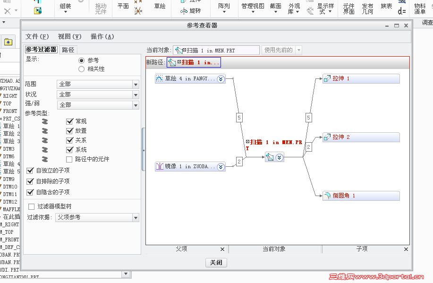Select the 倒圆角 1 child node
The image size is (433, 283).
tap(361, 196)
